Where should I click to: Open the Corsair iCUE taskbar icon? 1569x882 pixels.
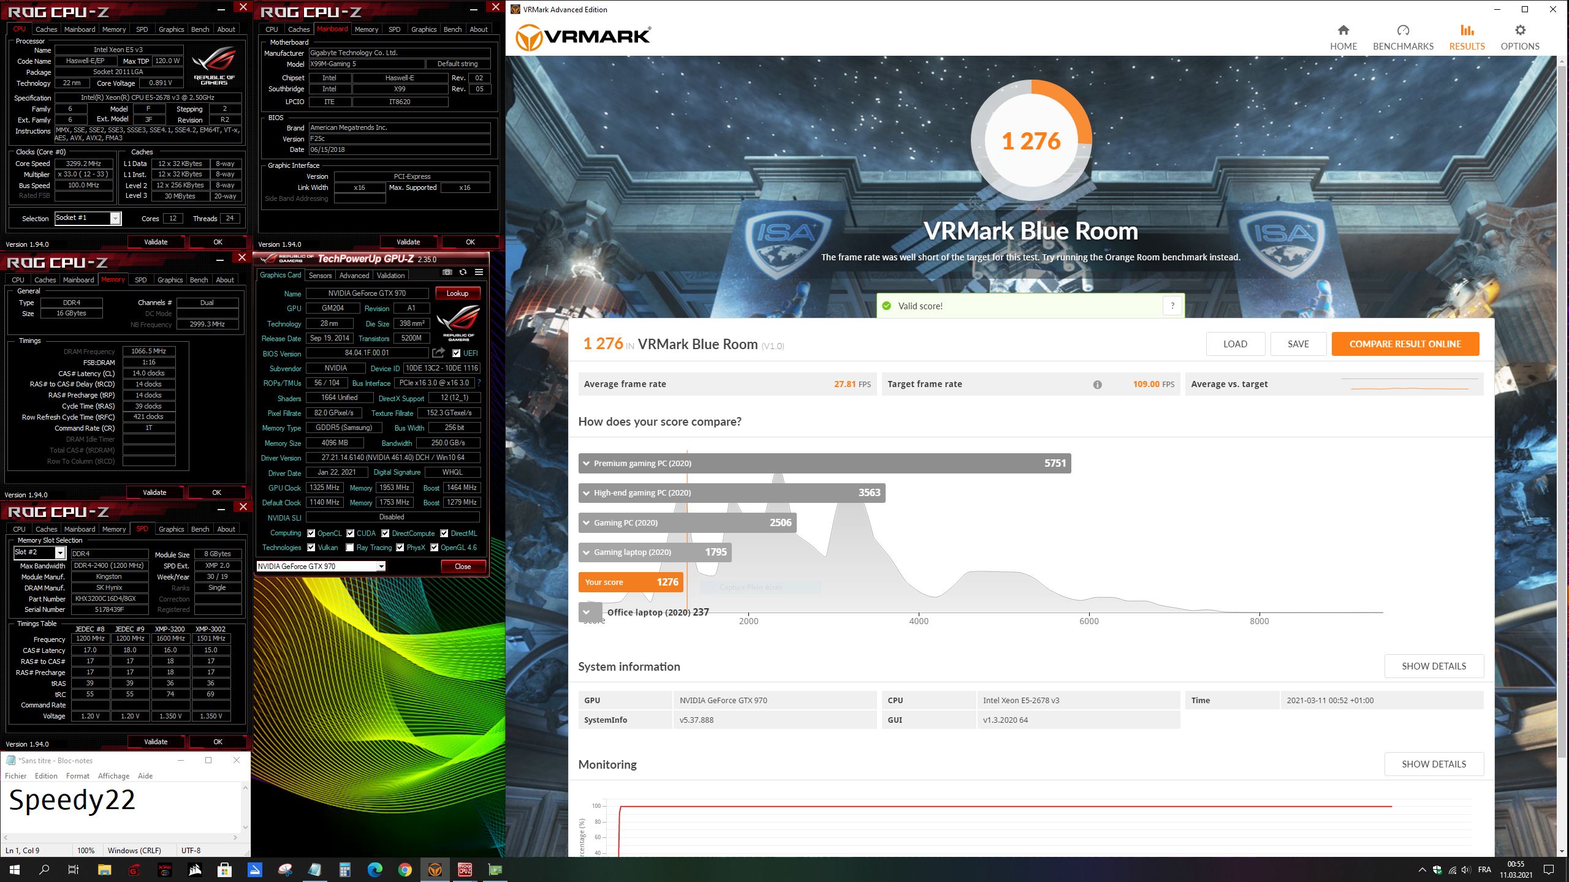(x=194, y=870)
